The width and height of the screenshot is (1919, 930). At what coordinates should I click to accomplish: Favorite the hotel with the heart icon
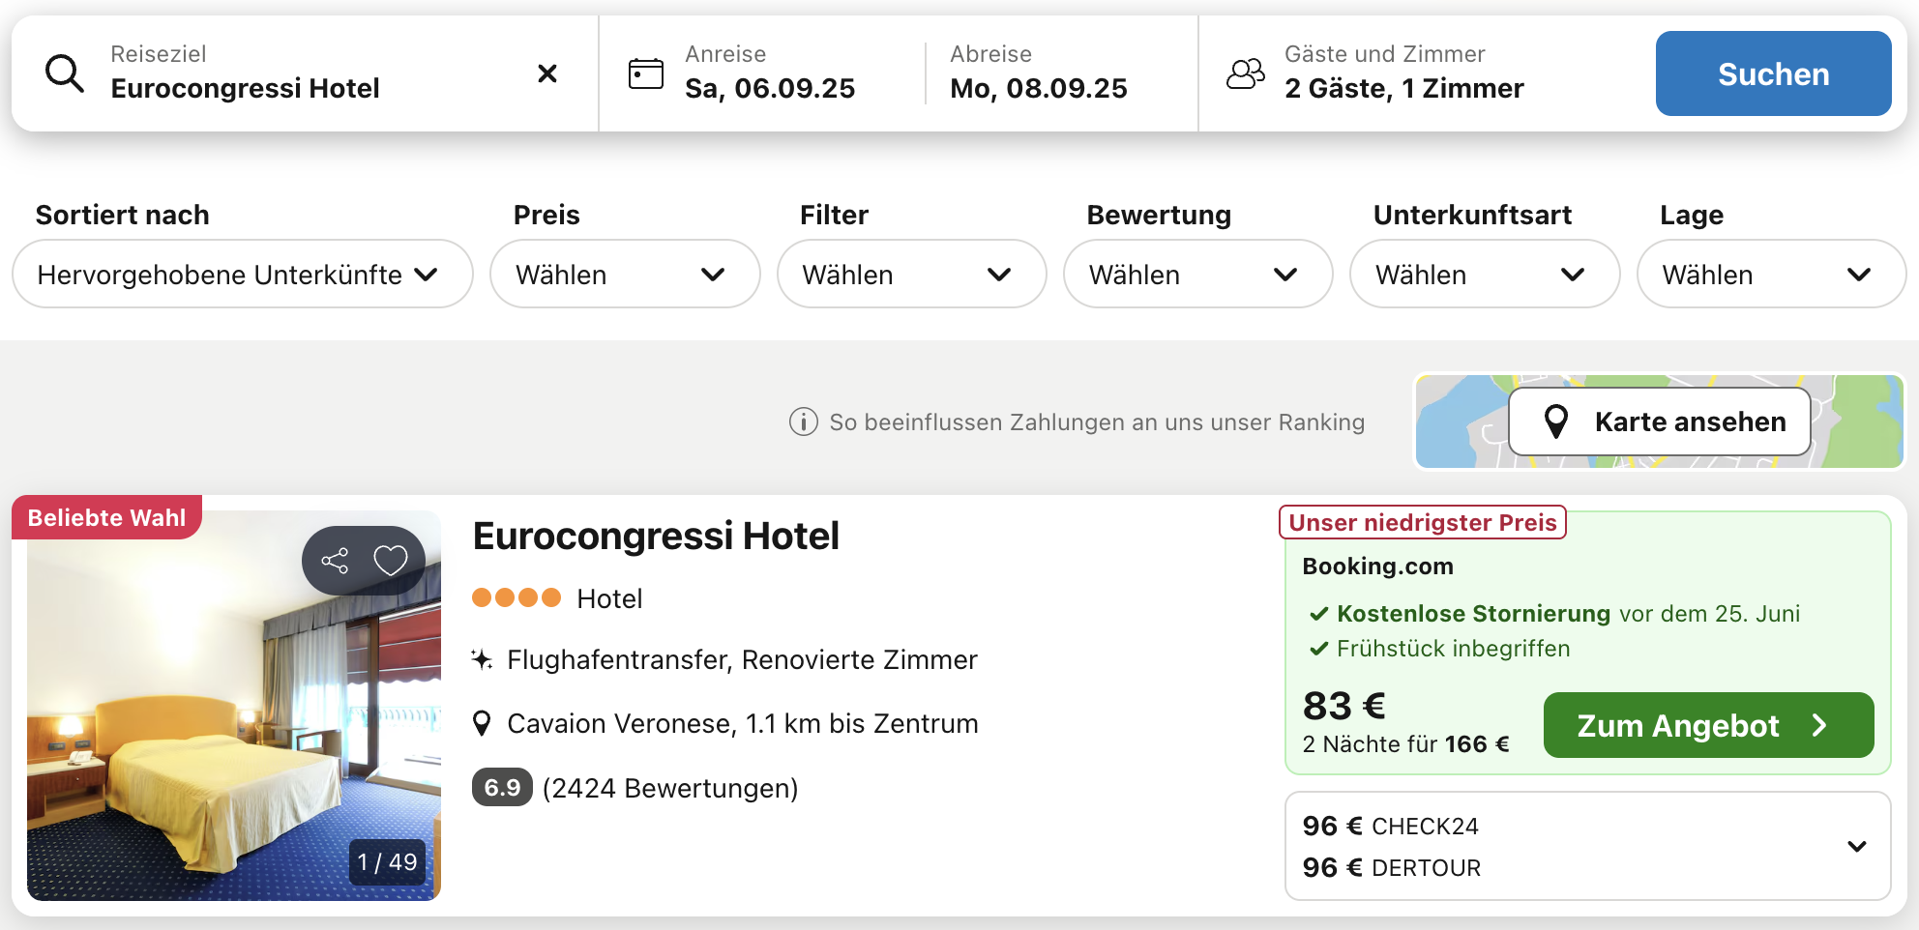tap(391, 561)
